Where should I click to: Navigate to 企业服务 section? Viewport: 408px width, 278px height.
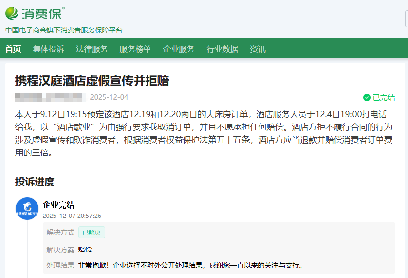coord(179,49)
